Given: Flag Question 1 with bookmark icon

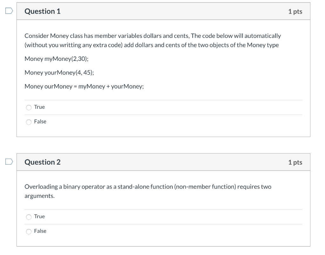Looking at the screenshot, I should (x=9, y=10).
